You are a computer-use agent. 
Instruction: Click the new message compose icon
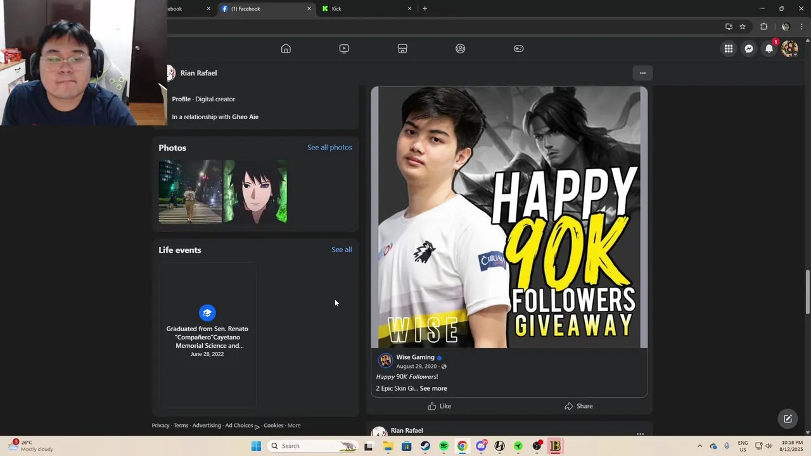788,419
